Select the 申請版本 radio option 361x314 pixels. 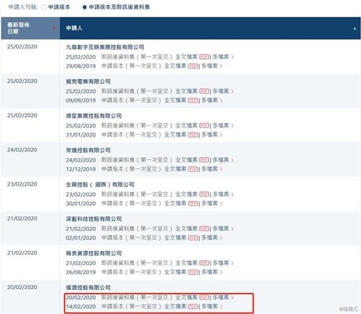pos(44,7)
